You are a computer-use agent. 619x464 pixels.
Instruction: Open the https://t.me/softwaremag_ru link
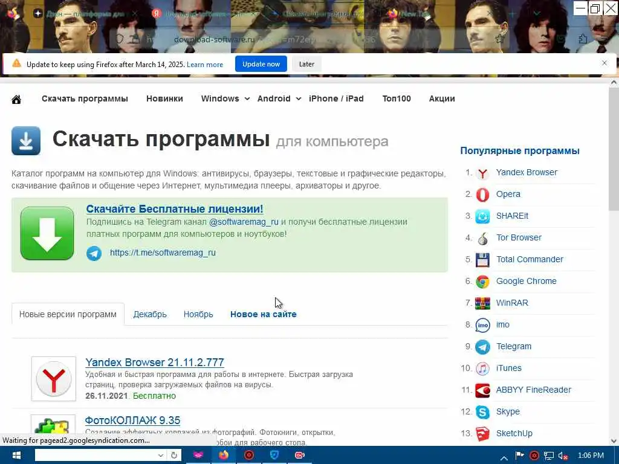tap(163, 253)
